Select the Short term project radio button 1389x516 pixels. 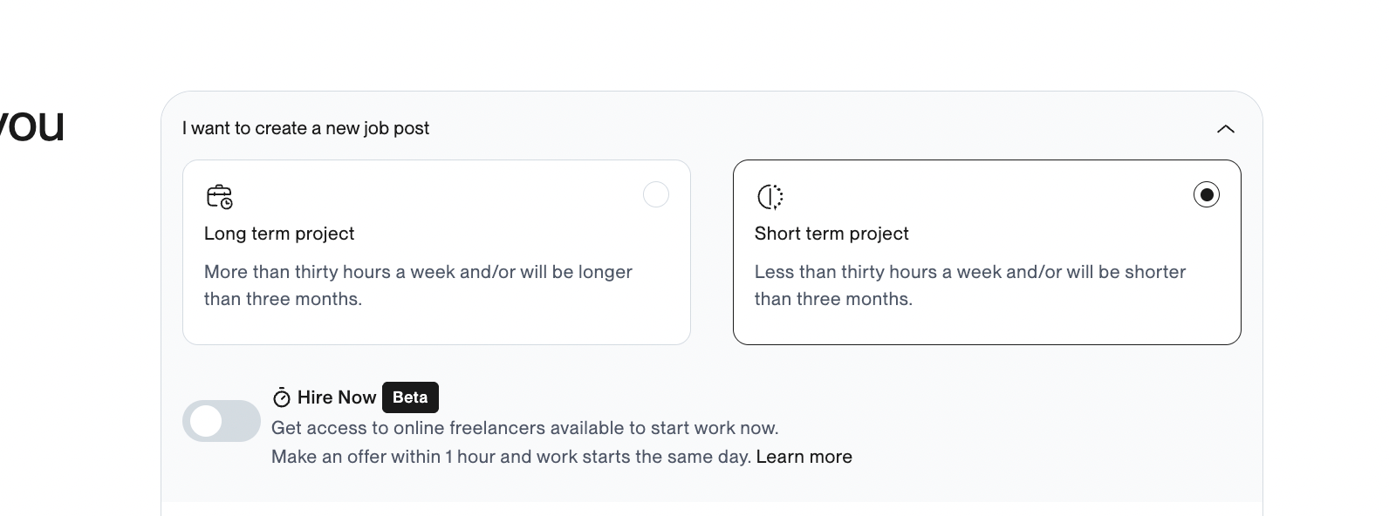(1207, 194)
